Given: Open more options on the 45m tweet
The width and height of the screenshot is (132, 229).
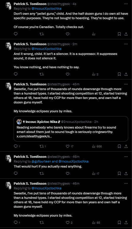Looking at the screenshot, I should (x=126, y=84).
